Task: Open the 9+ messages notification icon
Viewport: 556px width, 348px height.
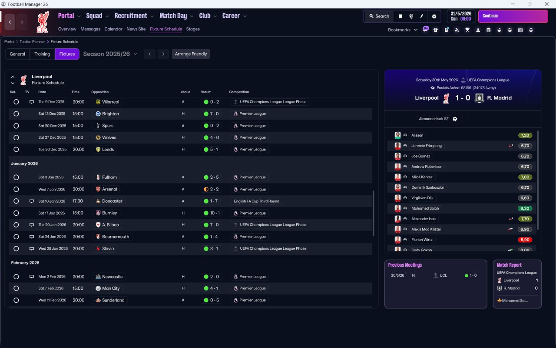Action: coord(426,29)
